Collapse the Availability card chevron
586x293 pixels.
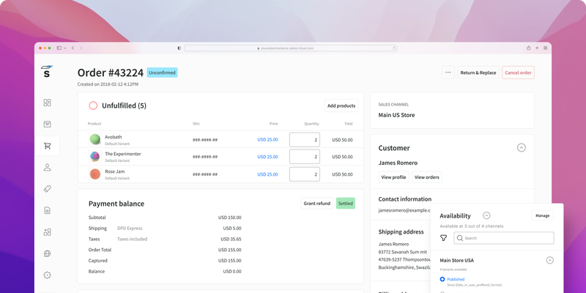coord(486,215)
